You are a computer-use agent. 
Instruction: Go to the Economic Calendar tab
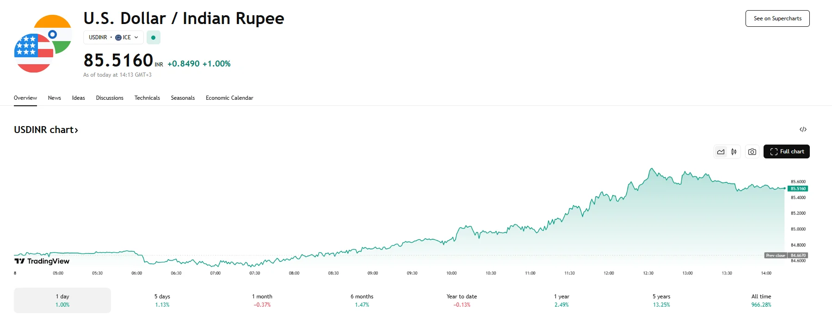click(x=229, y=98)
